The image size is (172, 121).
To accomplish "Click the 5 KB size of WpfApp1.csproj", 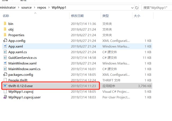I will tap(148, 92).
